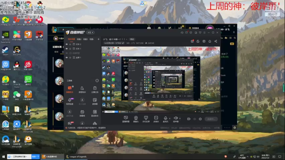Edit the stream category pencil icon
This screenshot has height=160, width=285.
tap(123, 43)
